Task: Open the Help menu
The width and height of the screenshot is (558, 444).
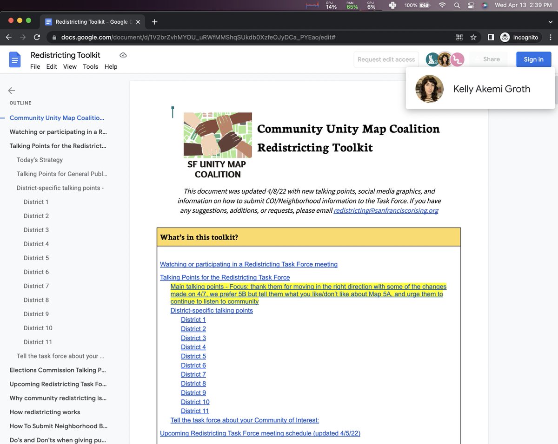Action: 111,66
